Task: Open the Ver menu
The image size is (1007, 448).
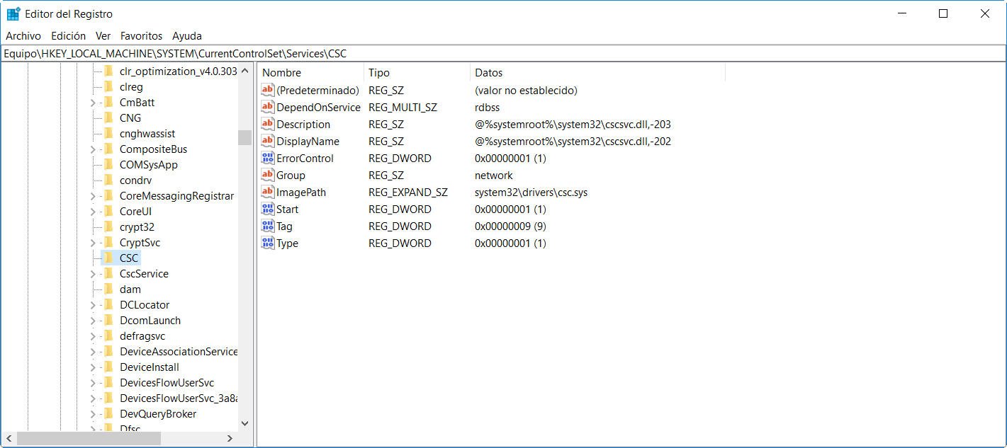Action: (x=103, y=35)
